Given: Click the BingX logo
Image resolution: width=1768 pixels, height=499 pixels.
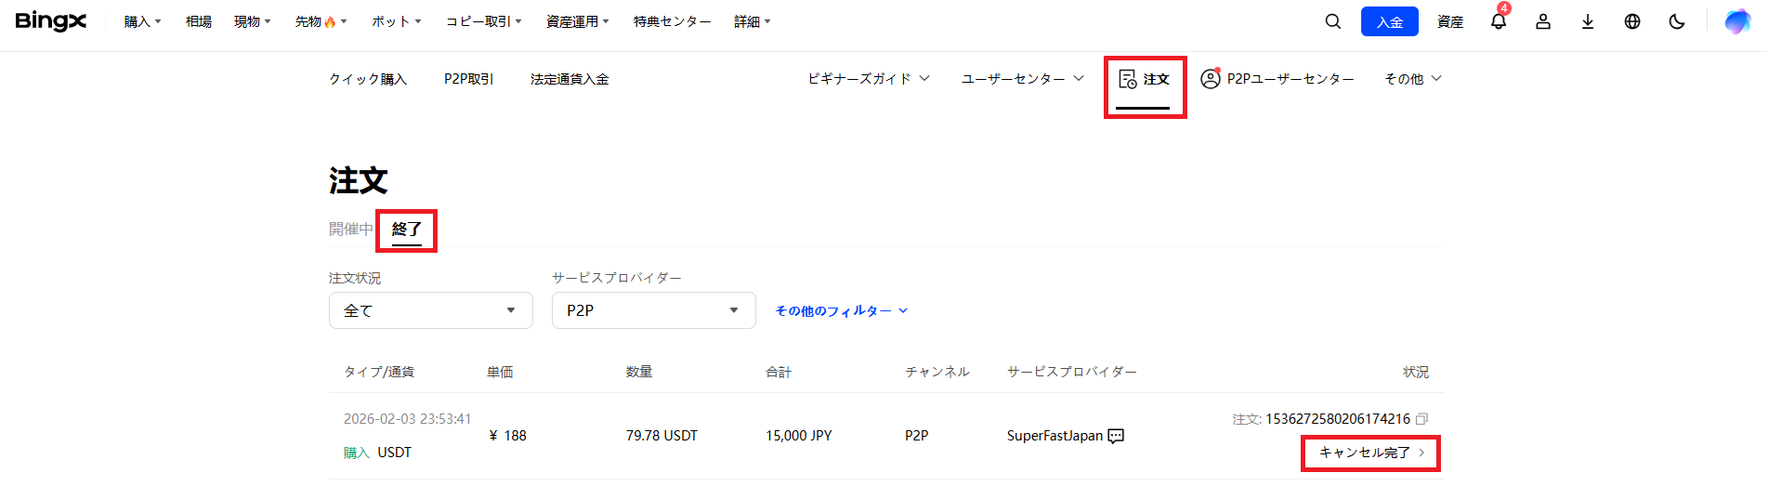Looking at the screenshot, I should (51, 21).
